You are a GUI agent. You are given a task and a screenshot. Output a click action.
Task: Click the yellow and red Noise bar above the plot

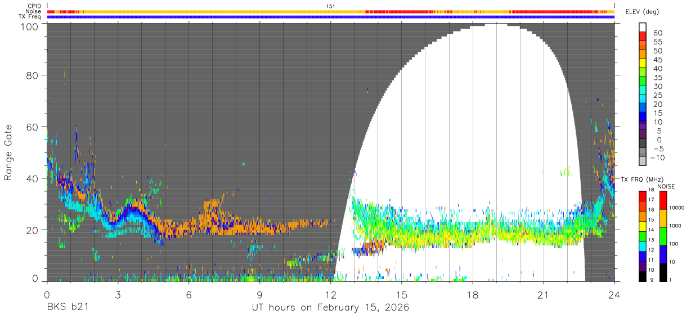331,11
